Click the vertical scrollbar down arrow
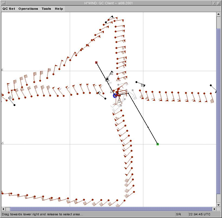Screen dimensions: 222x218 tap(219, 205)
